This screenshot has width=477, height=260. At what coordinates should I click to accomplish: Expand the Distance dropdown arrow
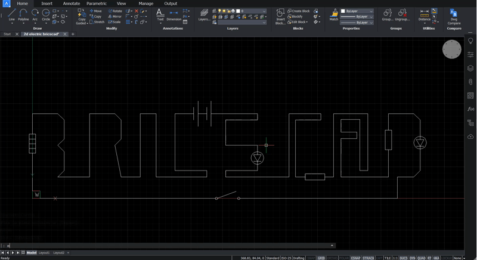(x=425, y=23)
